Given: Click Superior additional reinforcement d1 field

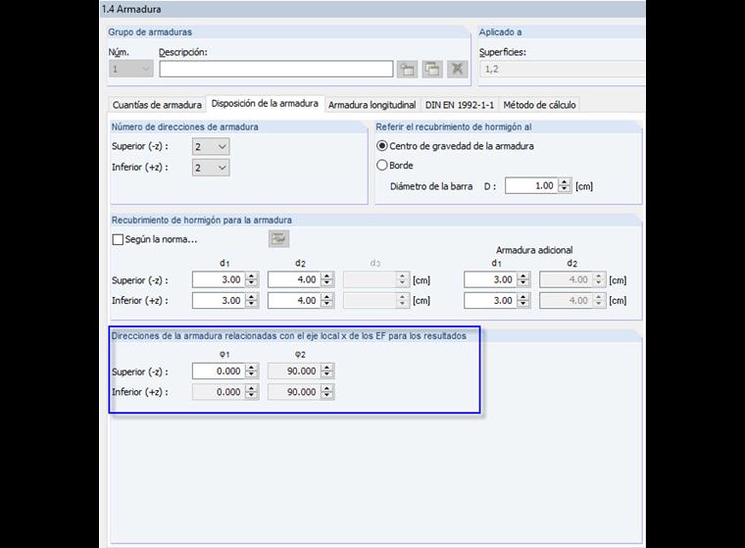Looking at the screenshot, I should [490, 280].
